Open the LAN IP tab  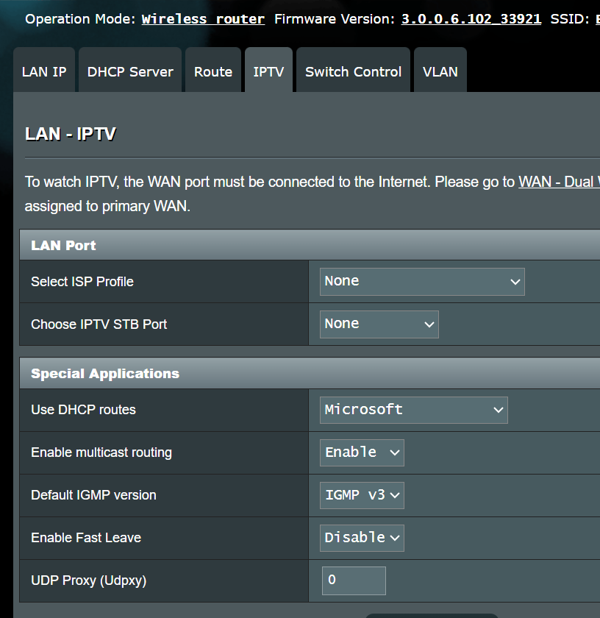coord(44,71)
